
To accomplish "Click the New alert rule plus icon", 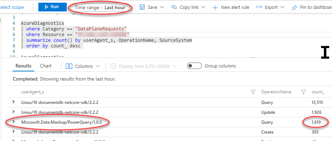I will [x=215, y=8].
